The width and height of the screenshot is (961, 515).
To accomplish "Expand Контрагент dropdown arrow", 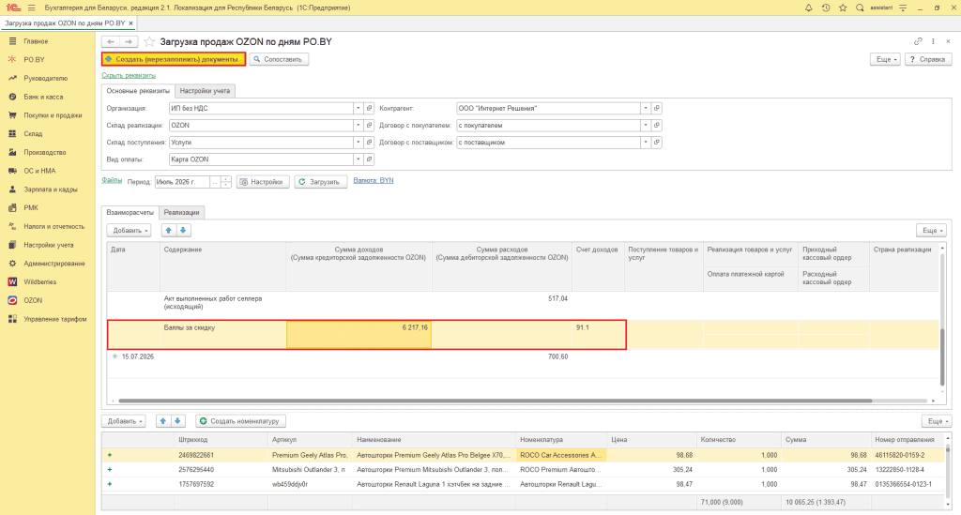I will [646, 109].
